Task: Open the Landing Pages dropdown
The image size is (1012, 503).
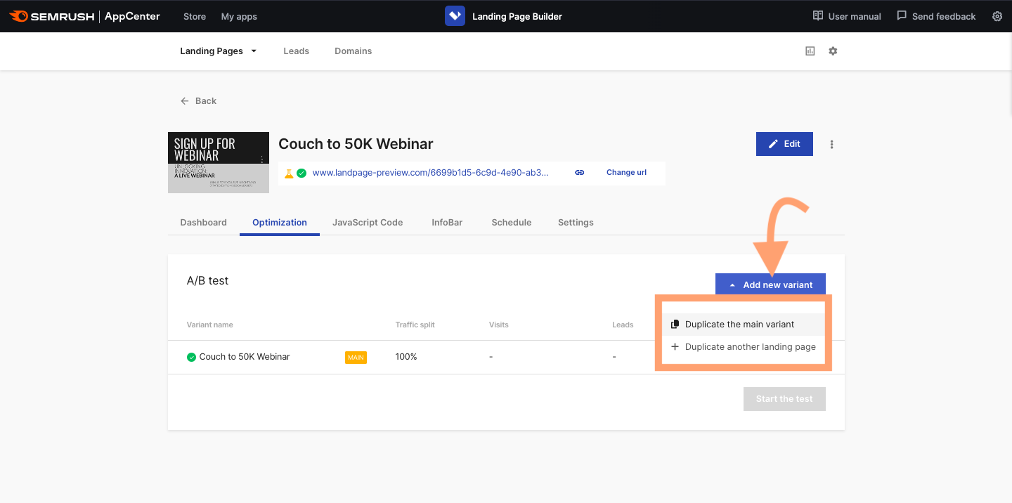Action: pyautogui.click(x=218, y=51)
